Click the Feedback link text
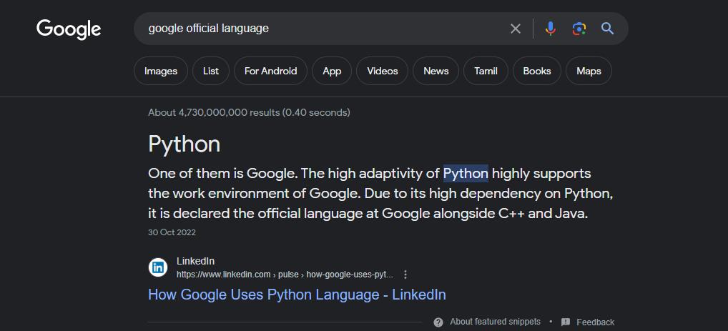 pyautogui.click(x=595, y=322)
